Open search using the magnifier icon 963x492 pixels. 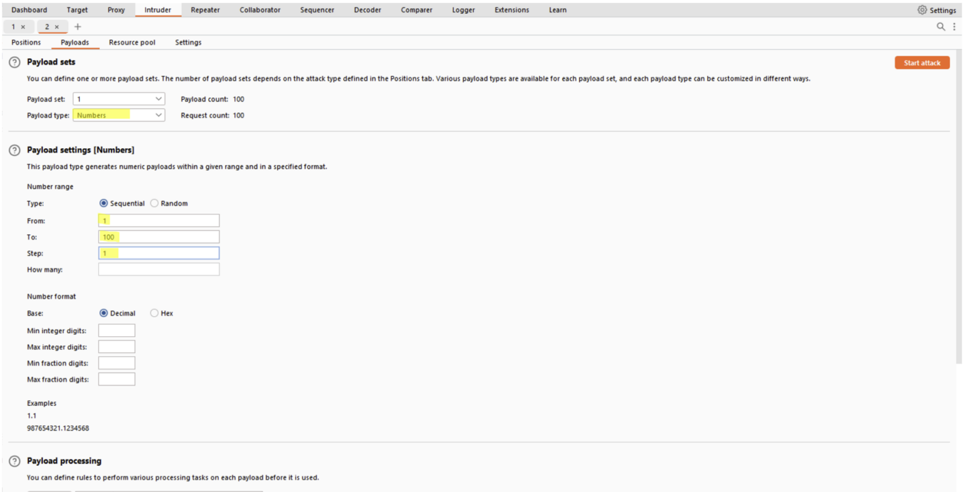pyautogui.click(x=941, y=27)
